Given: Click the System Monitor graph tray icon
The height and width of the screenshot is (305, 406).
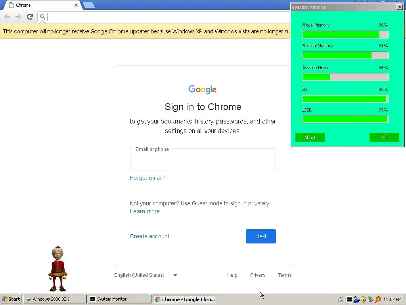Looking at the screenshot, I should 349,299.
